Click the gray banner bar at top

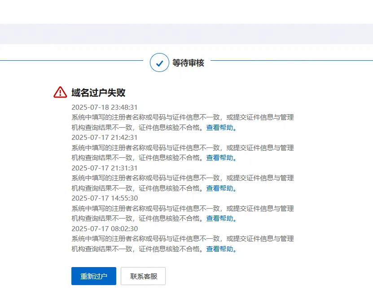(x=186, y=34)
